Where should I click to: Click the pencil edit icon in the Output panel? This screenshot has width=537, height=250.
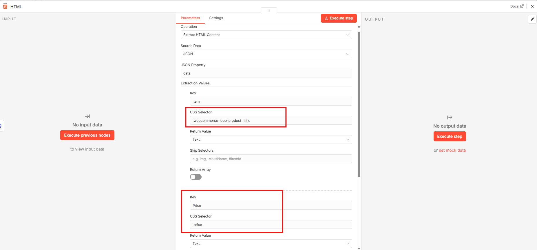click(532, 19)
